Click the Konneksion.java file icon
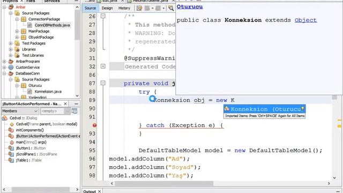Screen dimensions: 343x193 (x=30, y=92)
